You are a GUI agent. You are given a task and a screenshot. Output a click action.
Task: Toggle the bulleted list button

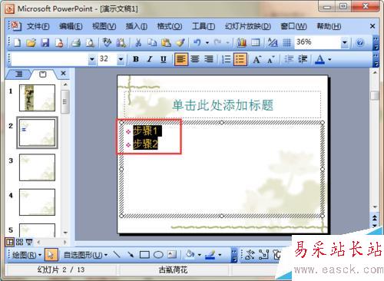coord(240,59)
